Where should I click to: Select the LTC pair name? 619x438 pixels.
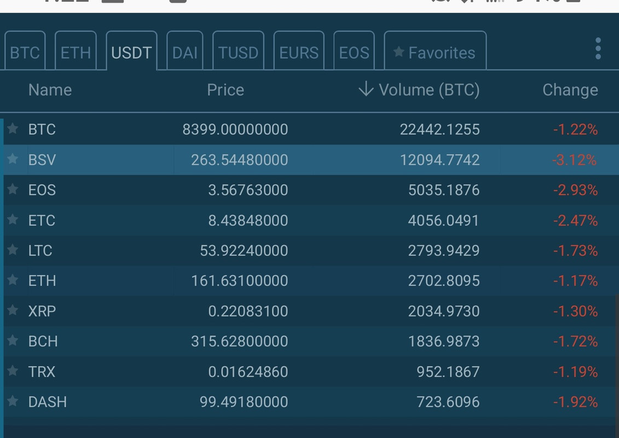pos(41,251)
